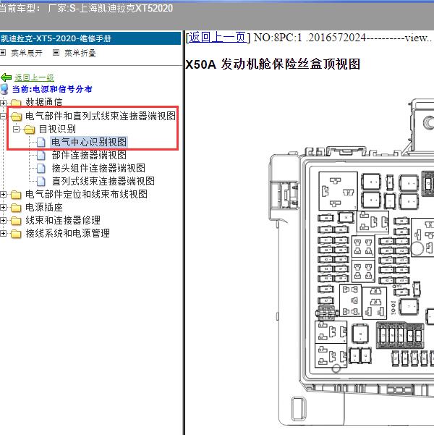Collapse the 目视识别 subfolder node
Image resolution: width=434 pixels, height=435 pixels.
(x=17, y=129)
